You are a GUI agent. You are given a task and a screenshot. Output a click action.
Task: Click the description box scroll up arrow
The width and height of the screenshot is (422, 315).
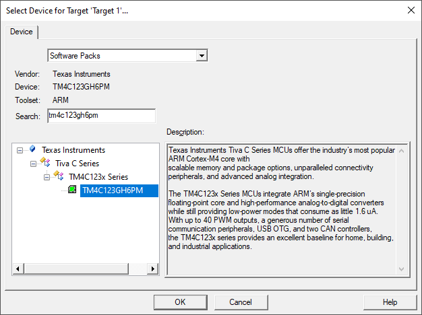[401, 151]
